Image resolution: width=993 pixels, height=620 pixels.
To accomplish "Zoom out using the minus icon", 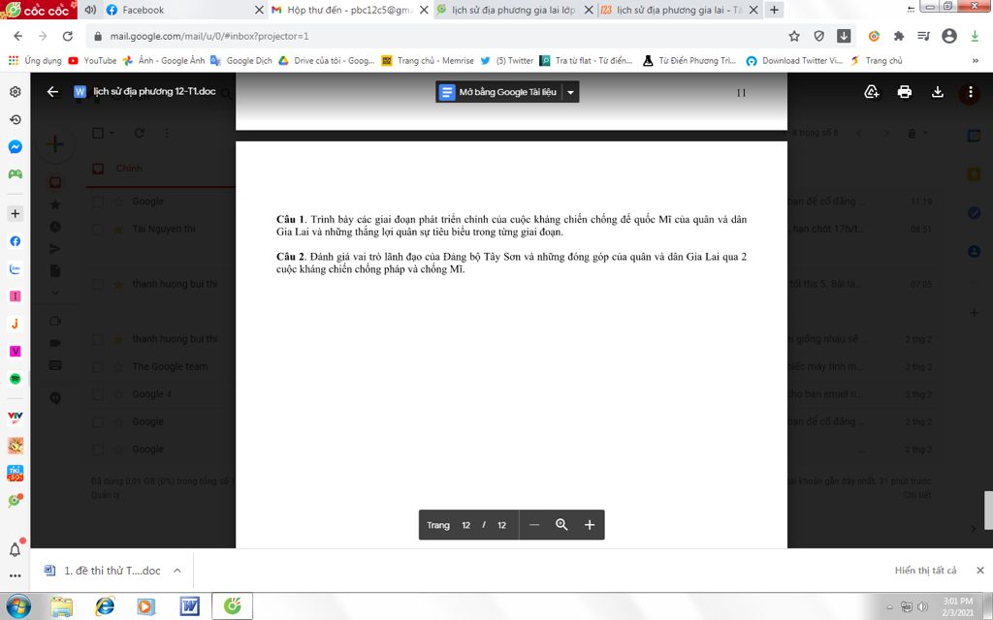I will pos(534,524).
